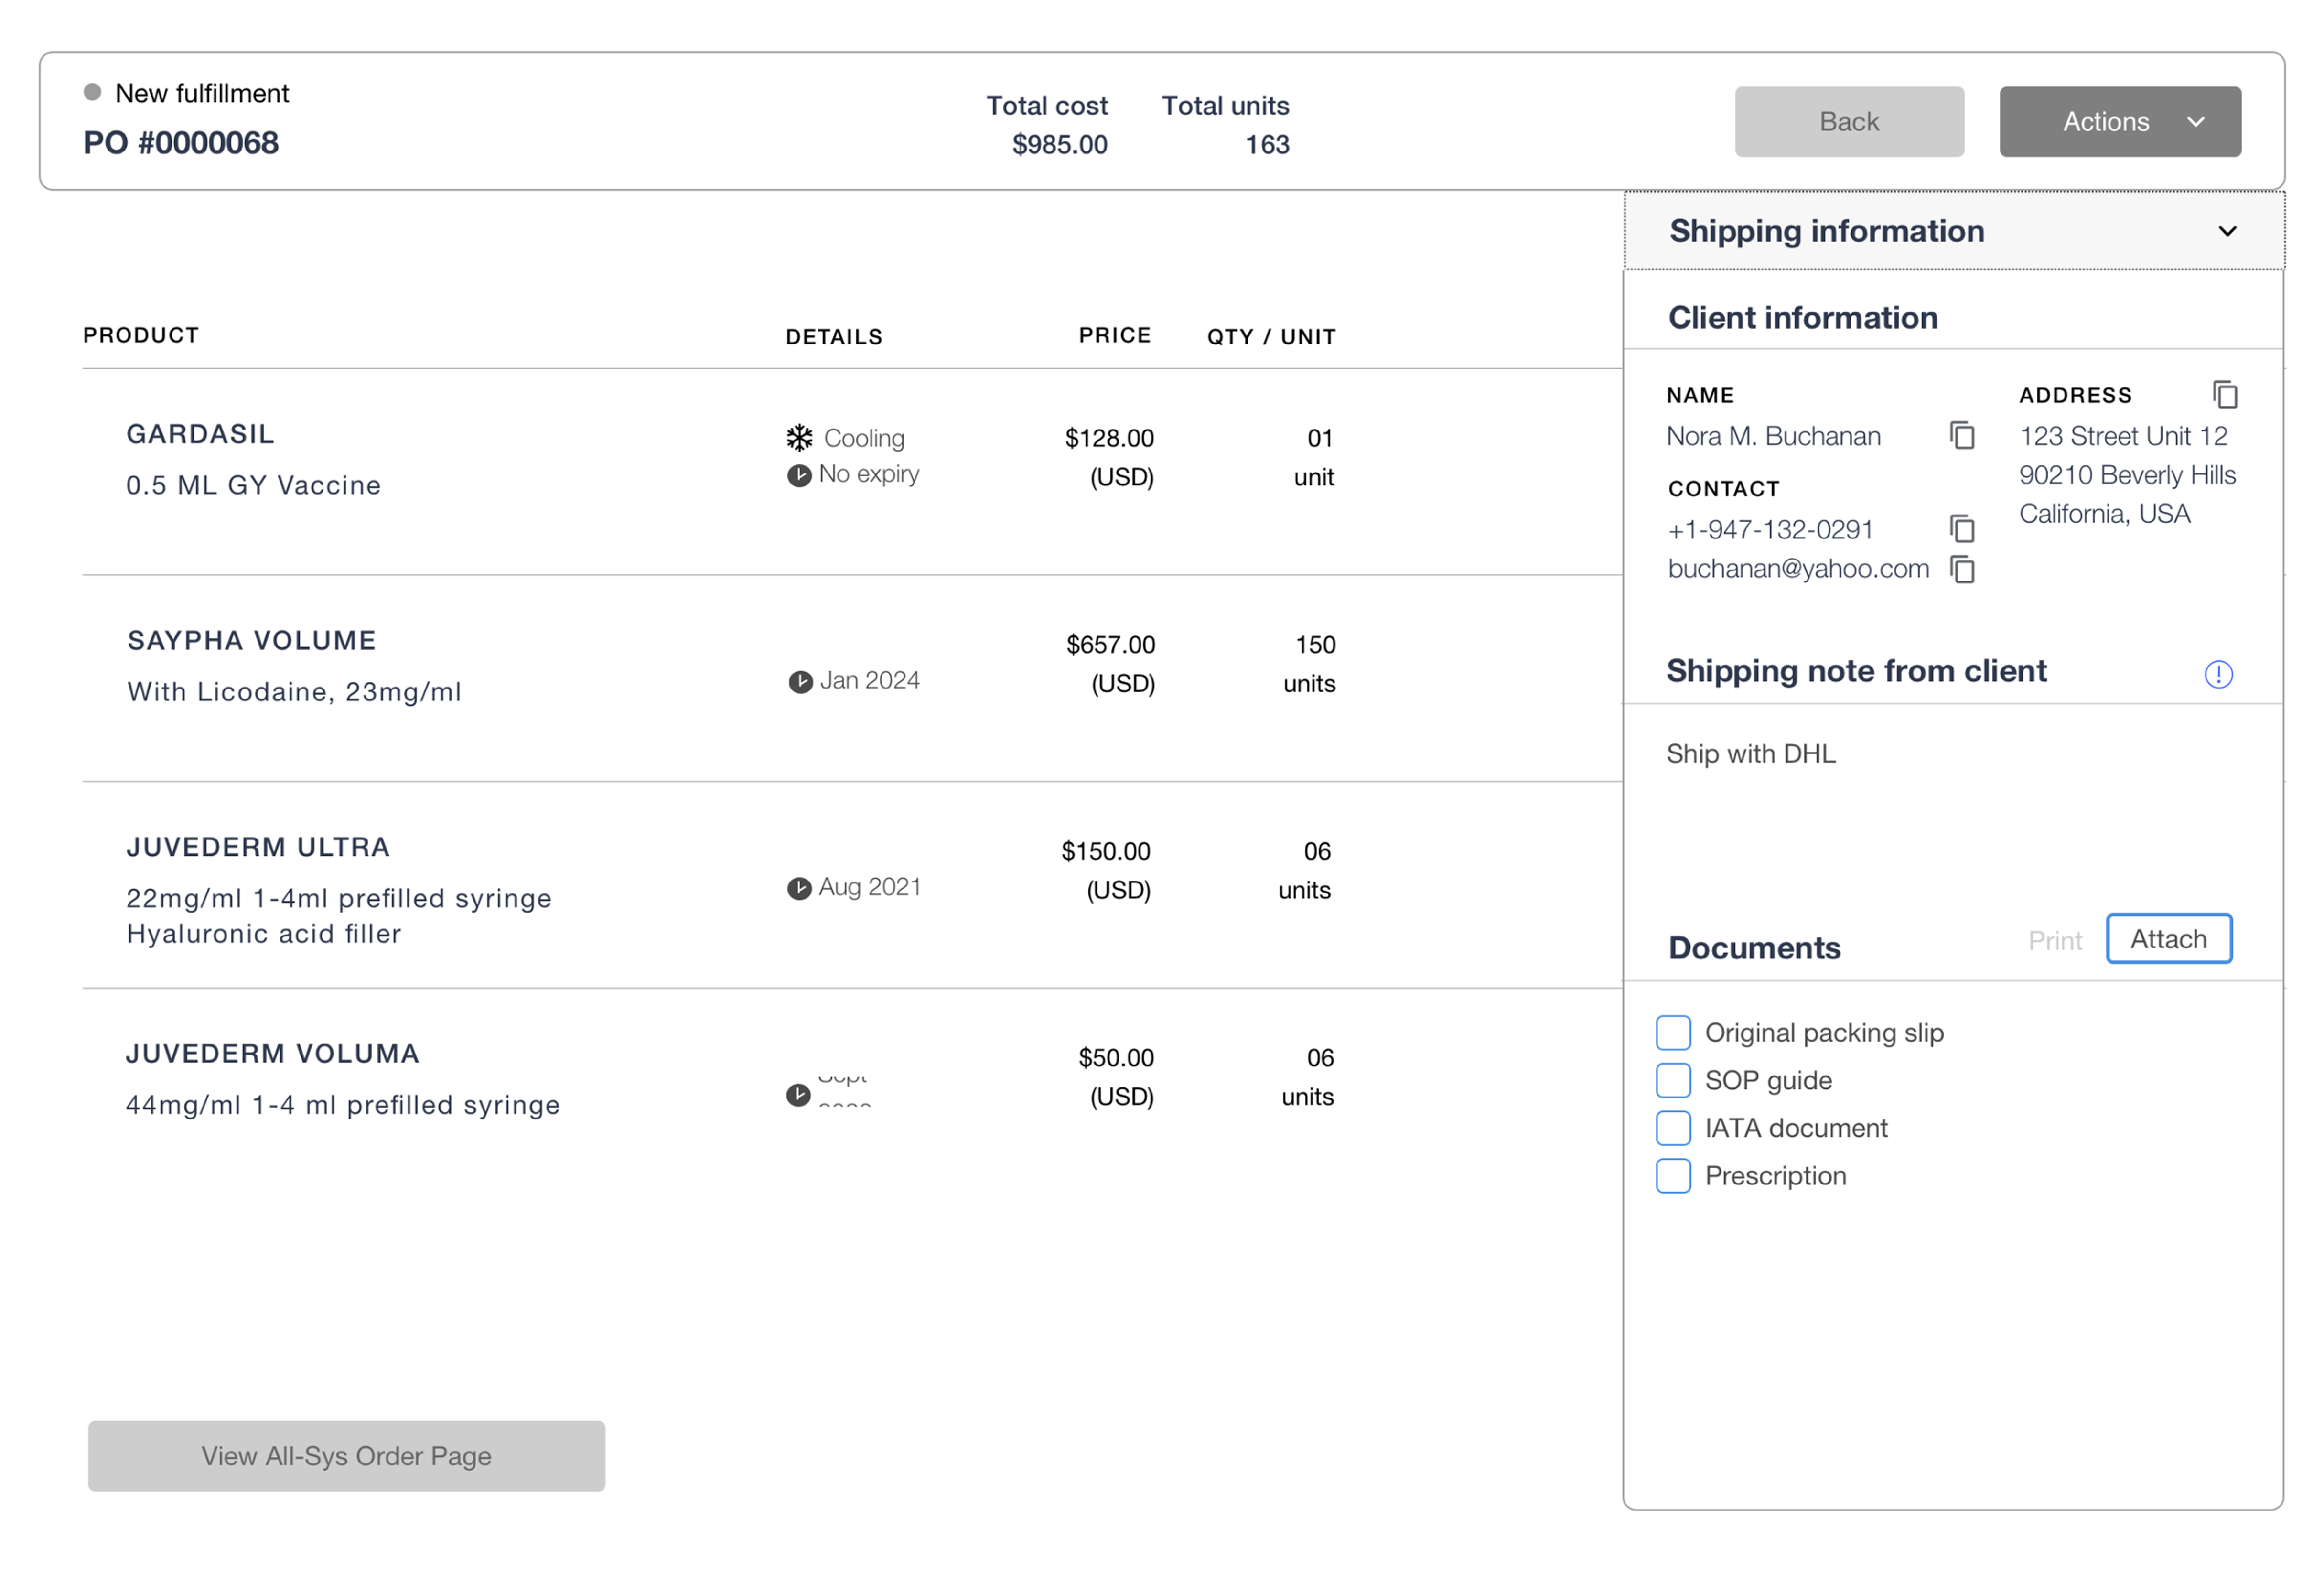Check IATA document
Screen dimensions: 2324x1571
[1673, 1128]
